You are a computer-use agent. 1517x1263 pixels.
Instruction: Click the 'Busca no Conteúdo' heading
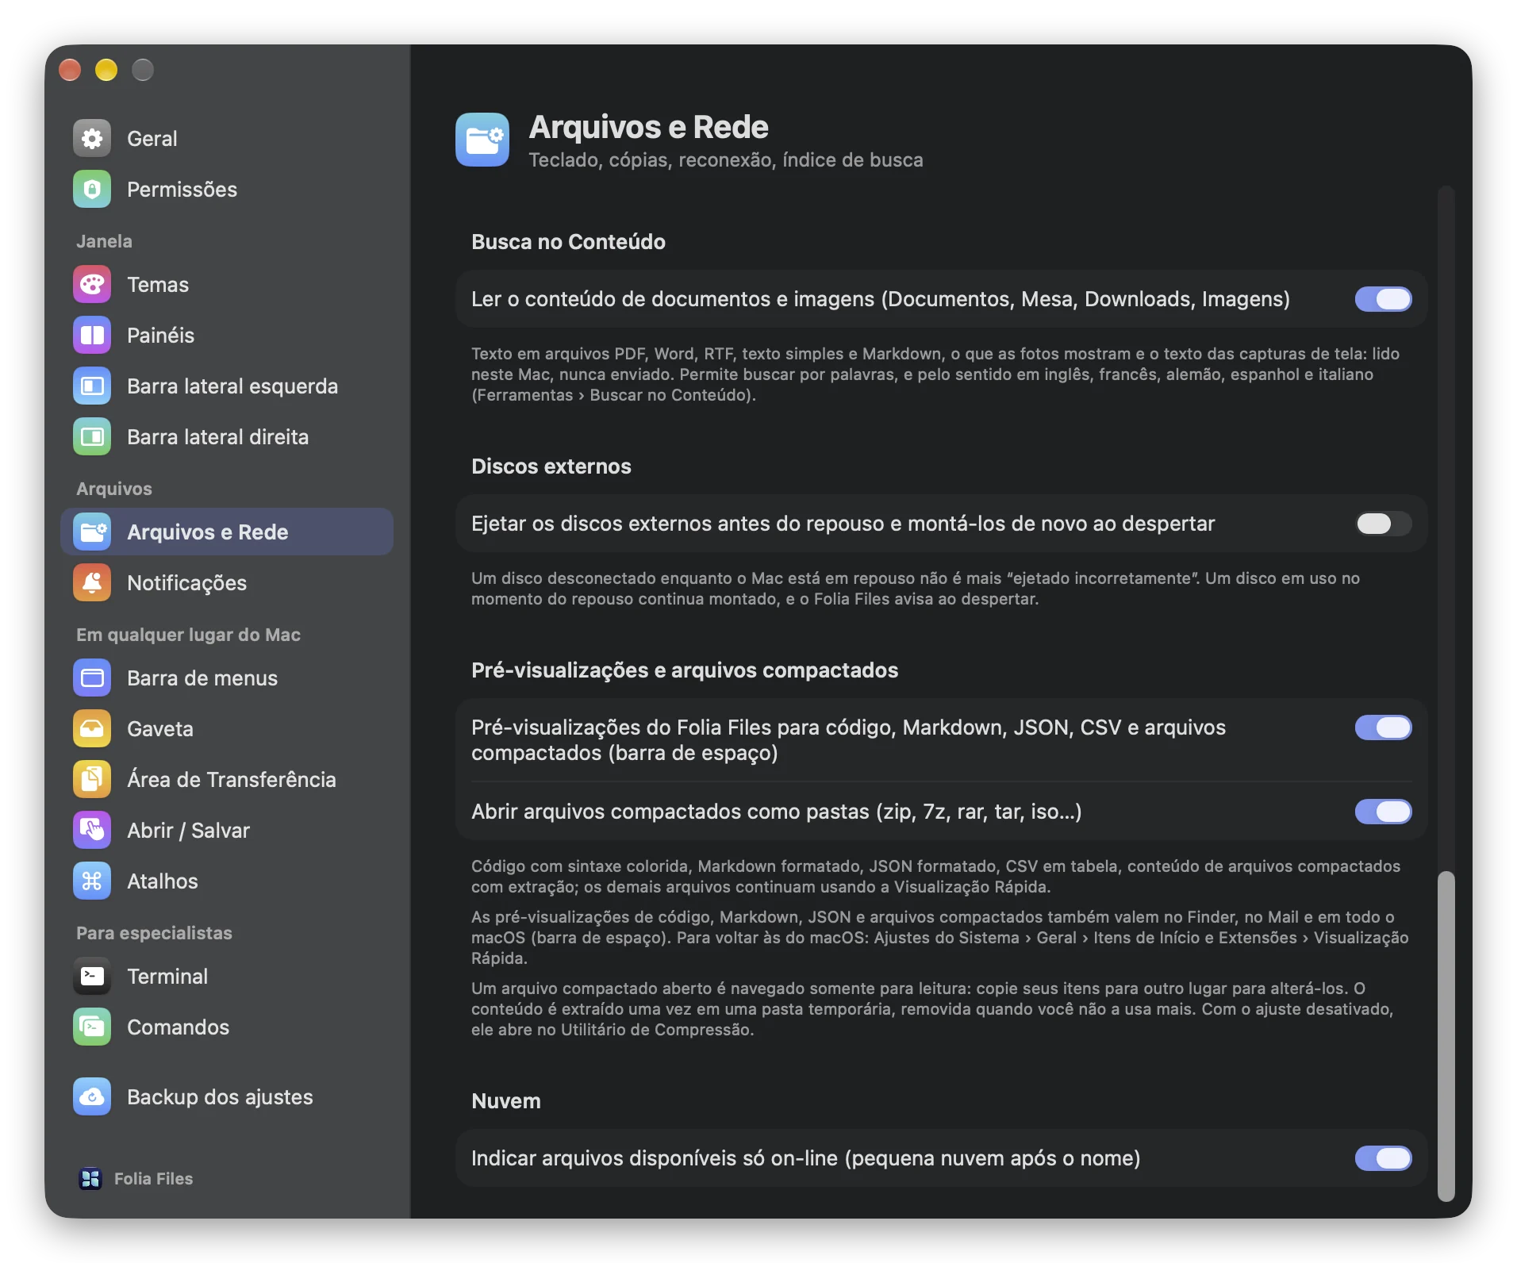pyautogui.click(x=568, y=242)
